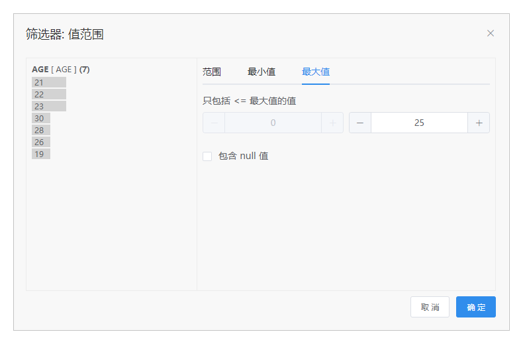Click the 包含 null 值 label text
The height and width of the screenshot is (344, 523).
coord(243,156)
